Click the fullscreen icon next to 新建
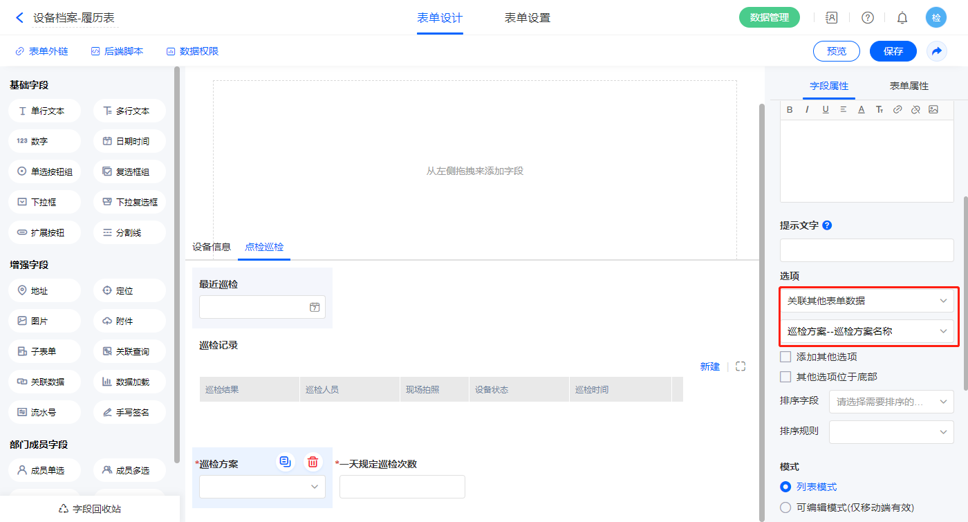Viewport: 968px width, 522px height. [741, 366]
